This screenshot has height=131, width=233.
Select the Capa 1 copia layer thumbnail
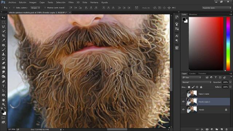coord(192,94)
